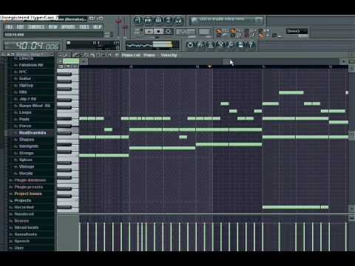Click the view step sequencer shortcut icon
This screenshot has width=355, height=266.
pos(148,20)
